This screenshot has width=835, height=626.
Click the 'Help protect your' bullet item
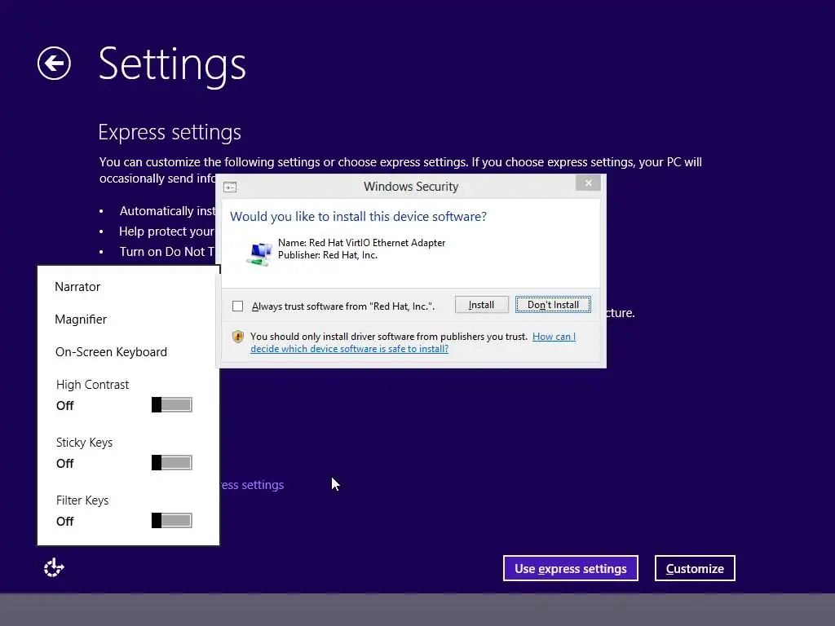tap(166, 231)
